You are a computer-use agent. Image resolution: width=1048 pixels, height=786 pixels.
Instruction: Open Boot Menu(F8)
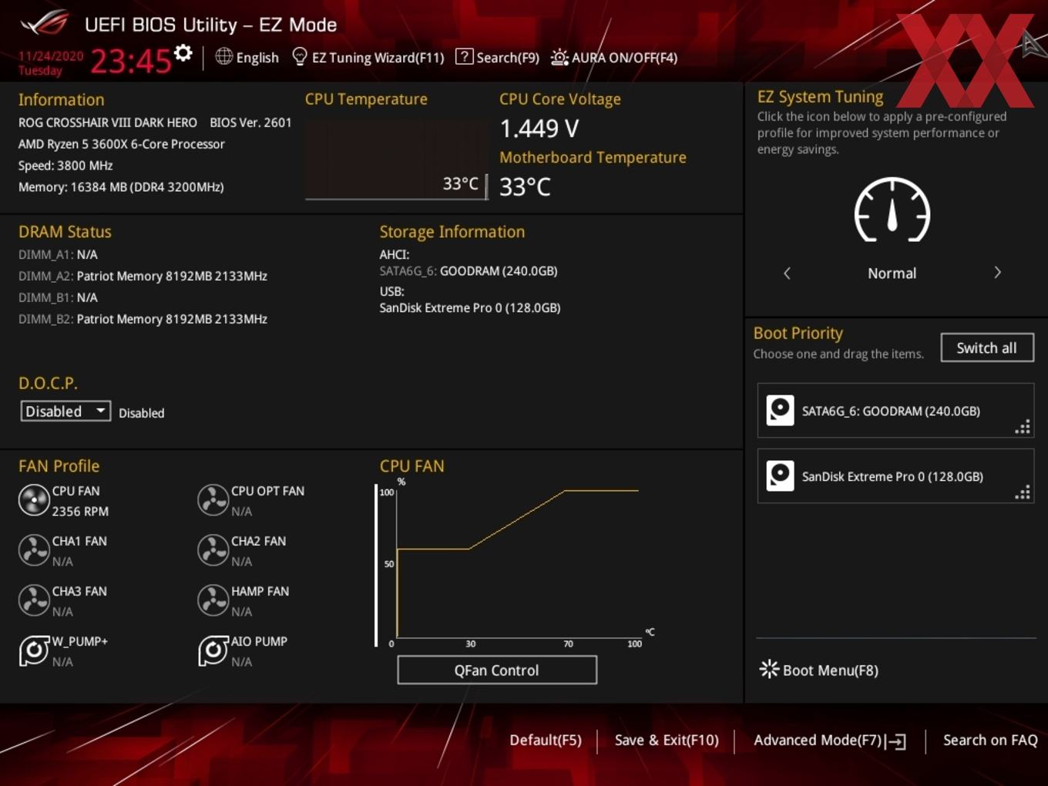coord(830,670)
